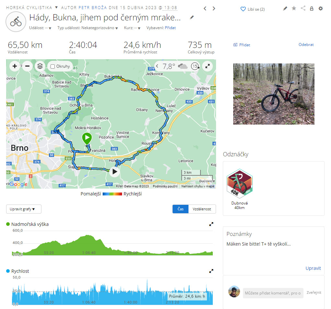This screenshot has width=331, height=309.
Task: Go to next activity arrow
Action: tap(214, 8)
